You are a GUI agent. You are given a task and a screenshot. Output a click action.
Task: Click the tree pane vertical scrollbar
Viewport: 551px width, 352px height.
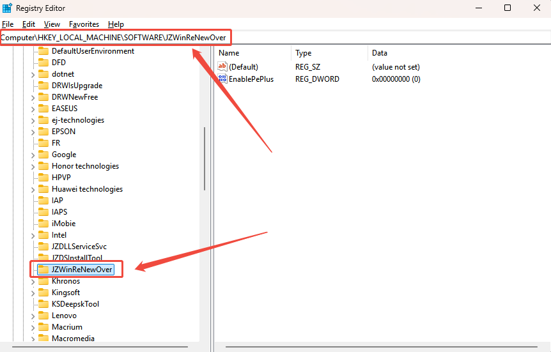coord(205,158)
